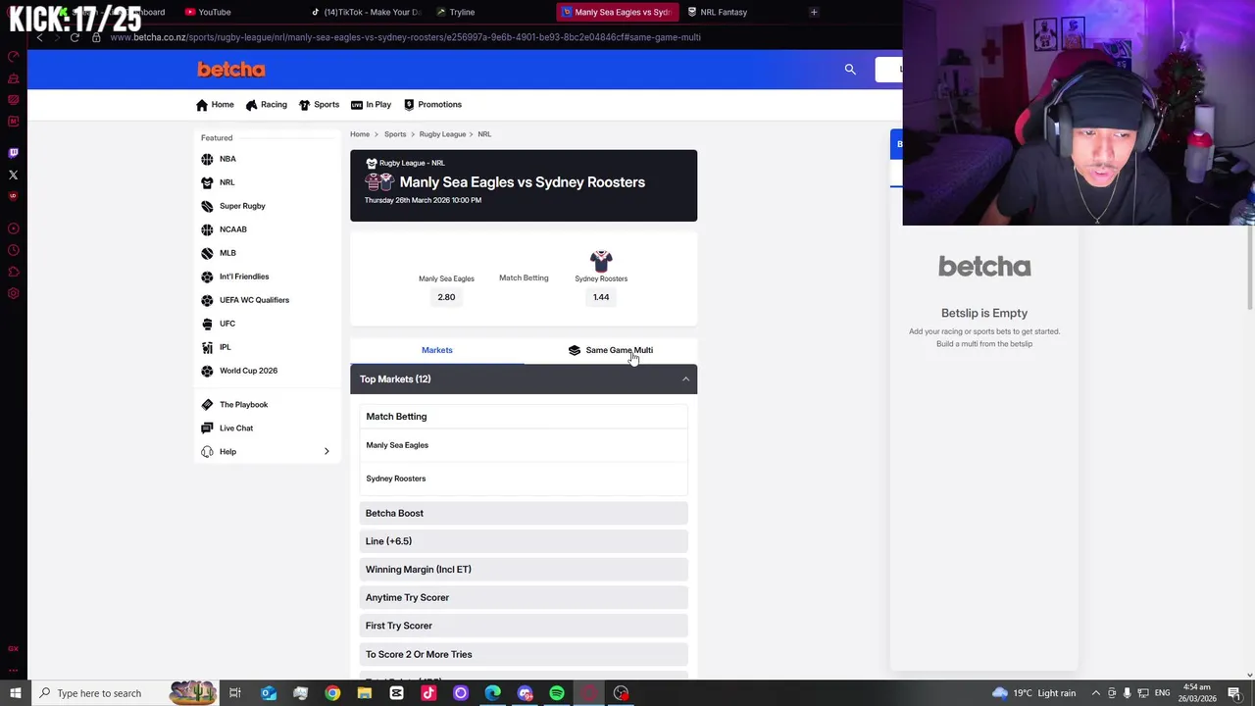Open a new browser tab
The height and width of the screenshot is (706, 1255).
pos(814,12)
